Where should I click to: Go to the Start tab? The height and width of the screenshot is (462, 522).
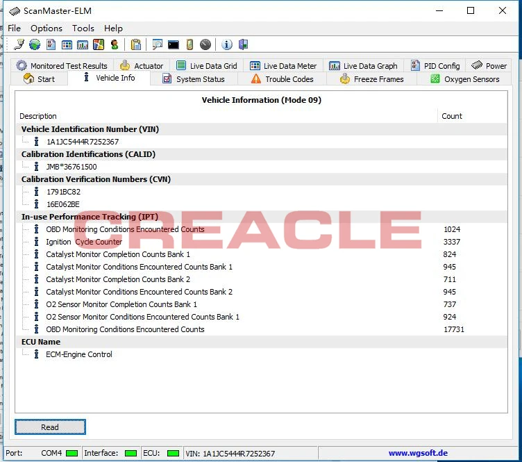point(40,79)
